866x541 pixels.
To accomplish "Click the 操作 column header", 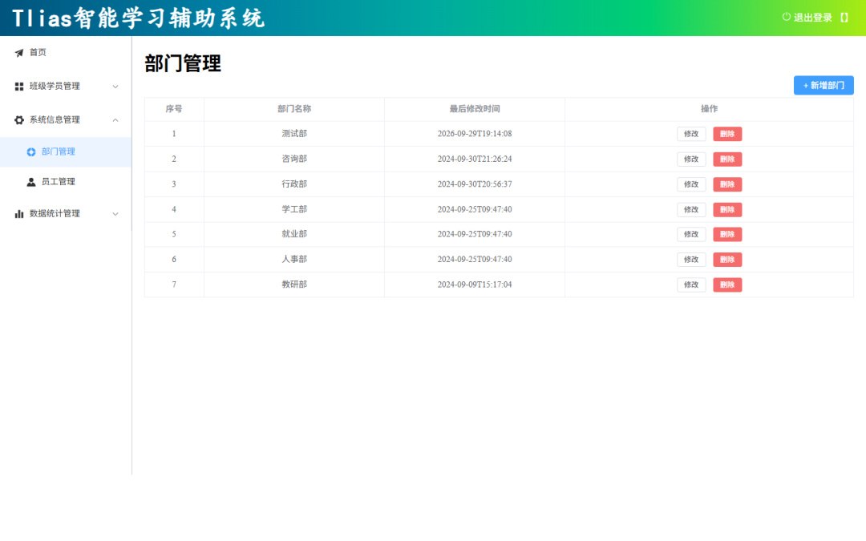I will coord(709,109).
